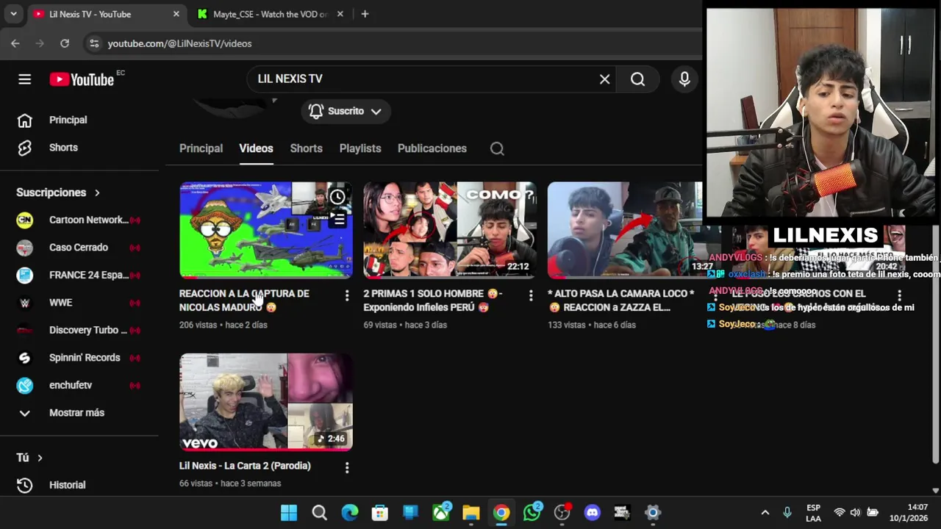Open the site info icon in address bar
The width and height of the screenshot is (941, 529).
(93, 43)
